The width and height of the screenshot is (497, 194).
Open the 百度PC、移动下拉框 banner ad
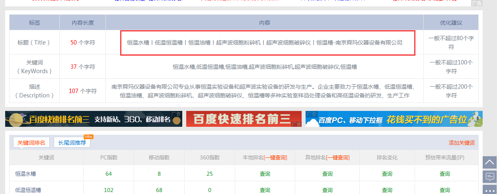click(394, 119)
